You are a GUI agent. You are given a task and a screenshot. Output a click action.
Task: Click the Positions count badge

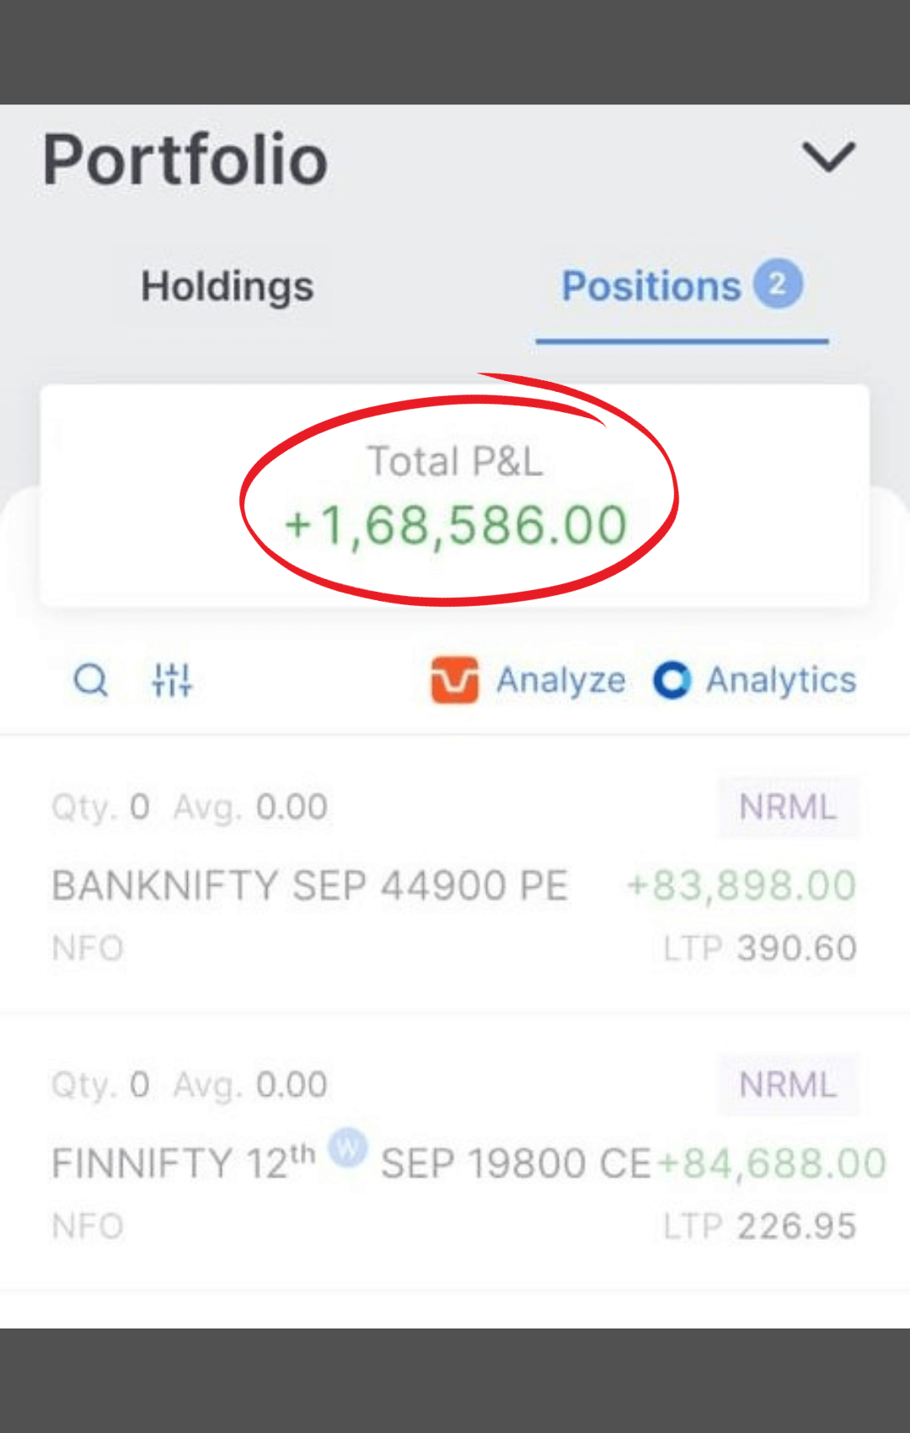(x=777, y=283)
